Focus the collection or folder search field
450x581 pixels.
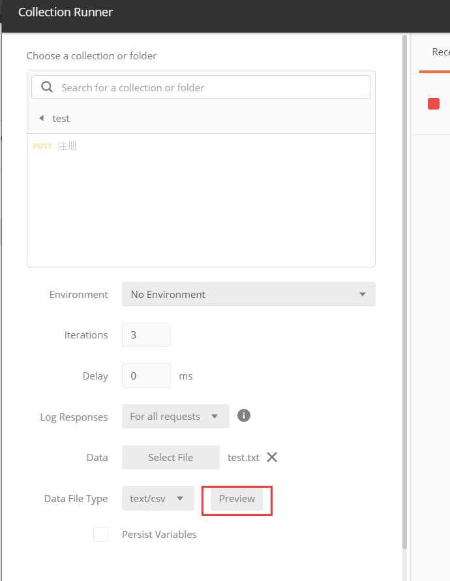coord(209,87)
